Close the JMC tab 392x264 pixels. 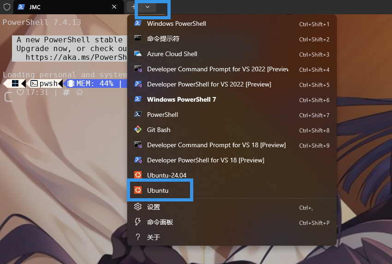114,7
